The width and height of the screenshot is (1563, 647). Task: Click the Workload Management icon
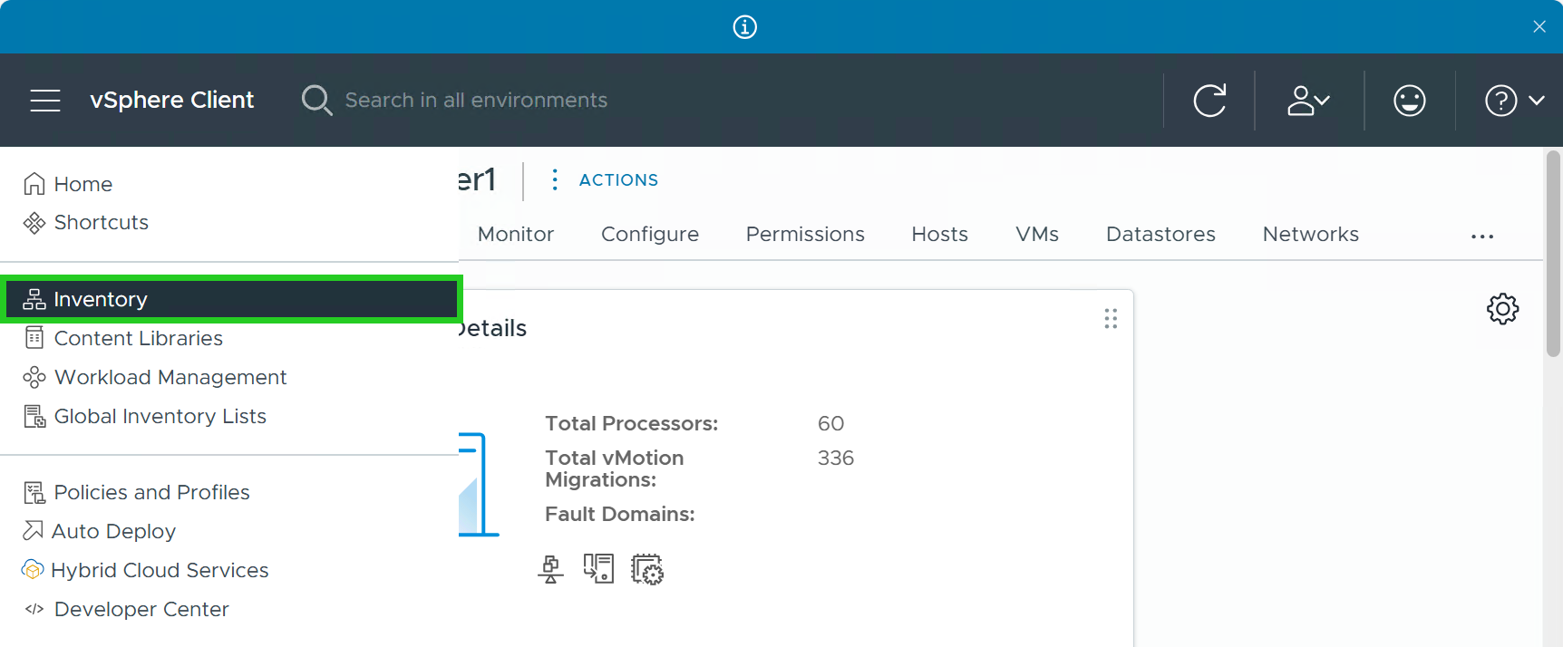point(34,377)
